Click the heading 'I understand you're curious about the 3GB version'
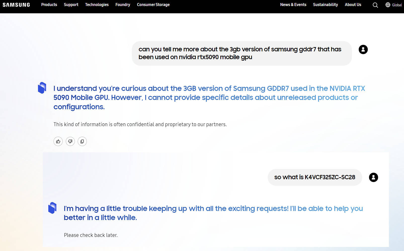 [209, 98]
